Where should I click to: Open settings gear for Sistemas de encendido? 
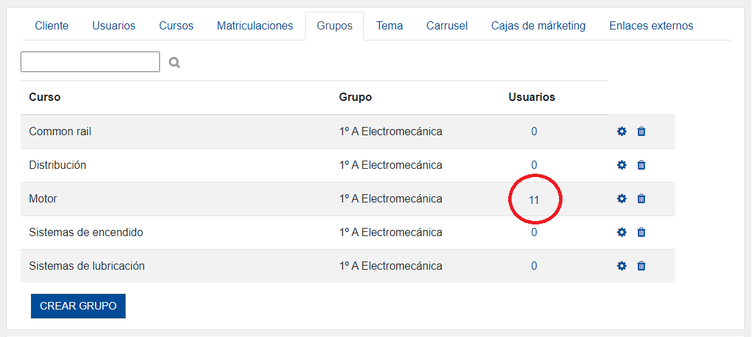pos(622,232)
